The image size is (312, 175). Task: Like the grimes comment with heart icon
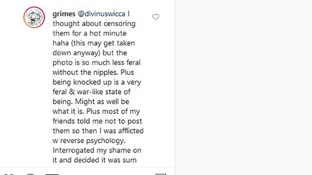(x=156, y=17)
